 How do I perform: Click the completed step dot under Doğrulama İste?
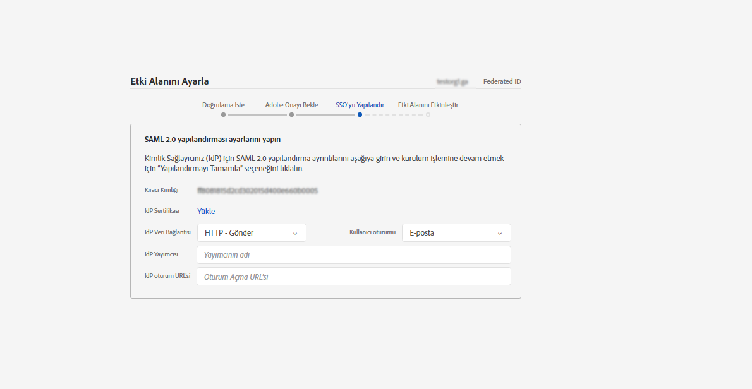pyautogui.click(x=223, y=115)
